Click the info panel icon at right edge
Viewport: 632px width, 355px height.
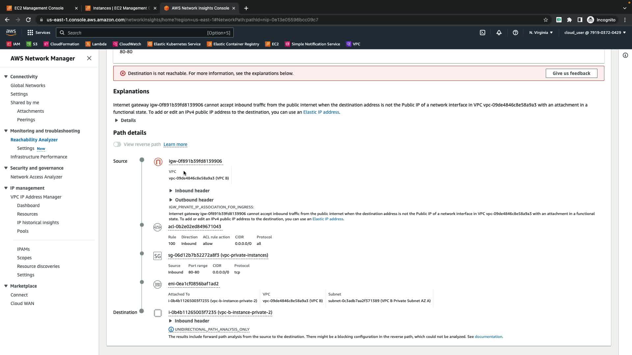pyautogui.click(x=625, y=55)
